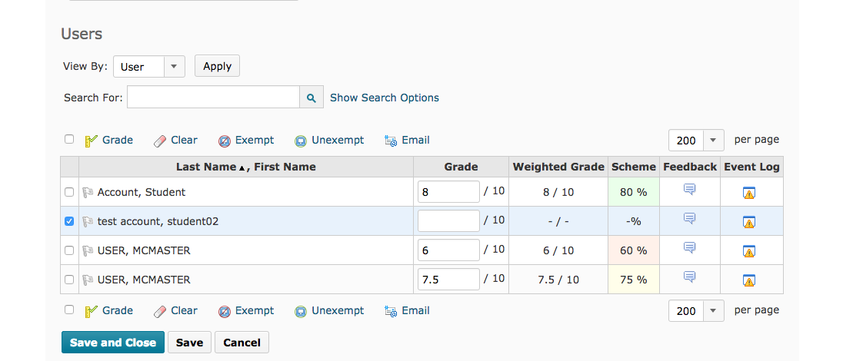This screenshot has height=361, width=853.
Task: Click the Save and Close button
Action: pyautogui.click(x=113, y=343)
